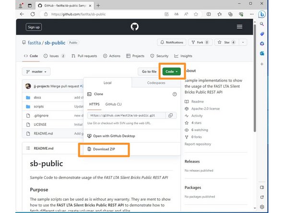The width and height of the screenshot is (284, 213).
Task: Open Edge split screen icon
Action: coord(209,14)
